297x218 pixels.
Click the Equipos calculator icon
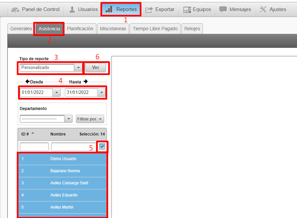tap(187, 10)
